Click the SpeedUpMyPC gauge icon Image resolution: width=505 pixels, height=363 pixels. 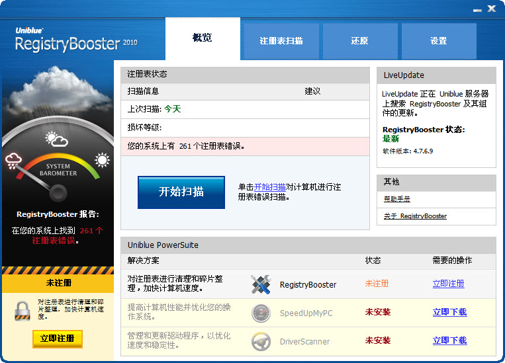261,313
